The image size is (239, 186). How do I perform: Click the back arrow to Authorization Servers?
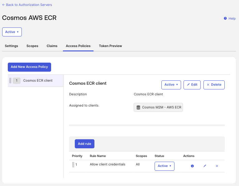point(3,5)
